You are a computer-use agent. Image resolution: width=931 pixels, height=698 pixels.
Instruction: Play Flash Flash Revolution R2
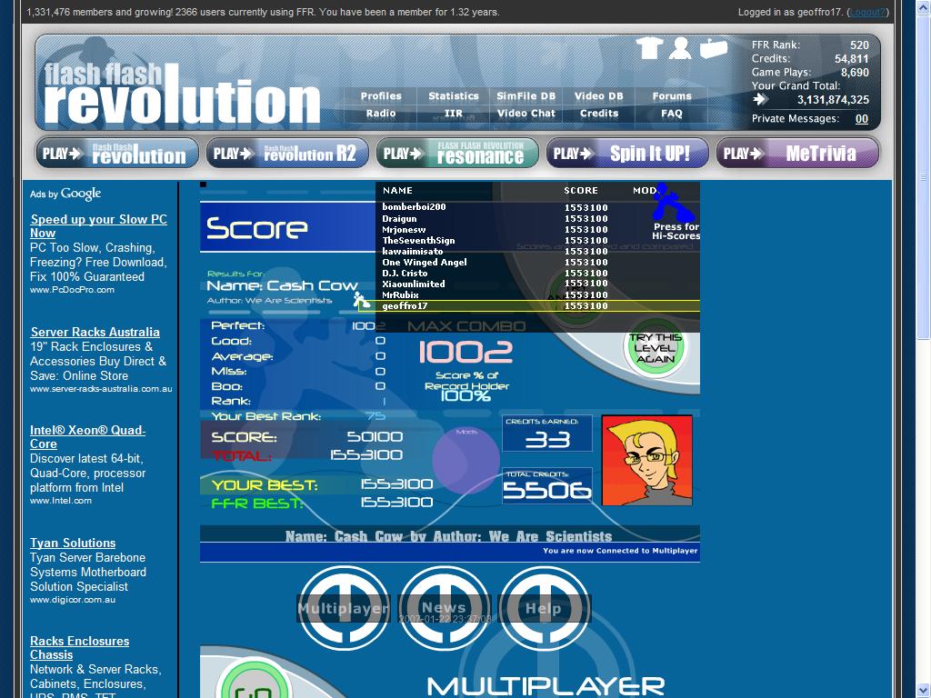(x=287, y=154)
